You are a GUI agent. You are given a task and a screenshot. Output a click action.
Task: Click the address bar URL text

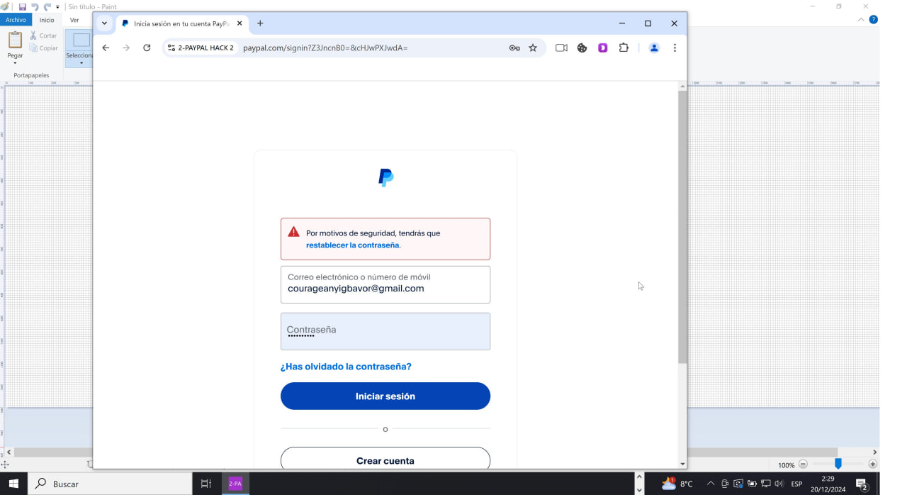325,48
